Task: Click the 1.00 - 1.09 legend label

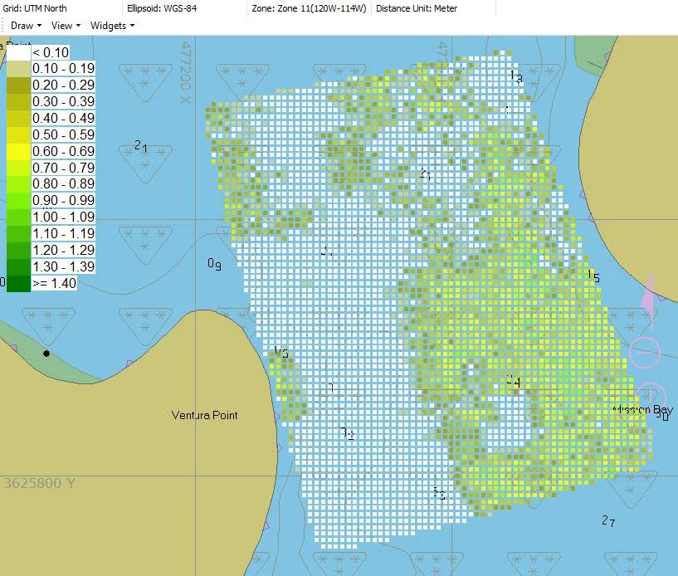Action: click(63, 217)
